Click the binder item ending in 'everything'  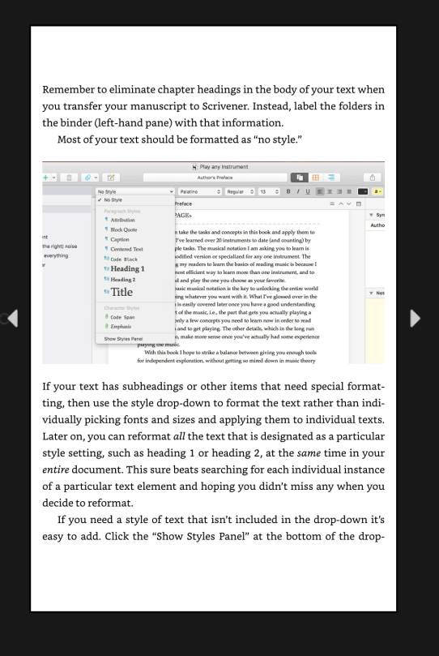[x=56, y=255]
